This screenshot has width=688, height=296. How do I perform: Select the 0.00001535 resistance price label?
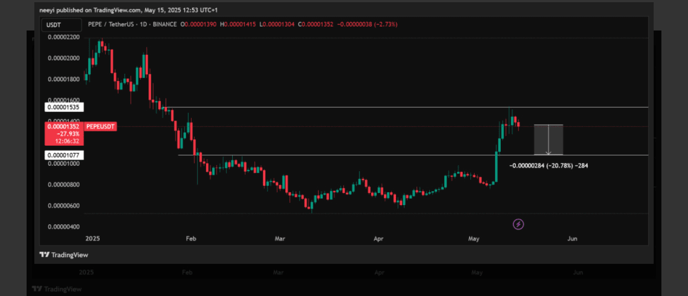click(64, 107)
